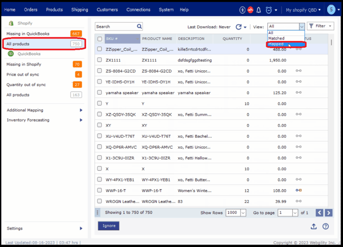Click the notification bell icon
The height and width of the screenshot is (247, 343).
pyautogui.click(x=259, y=10)
